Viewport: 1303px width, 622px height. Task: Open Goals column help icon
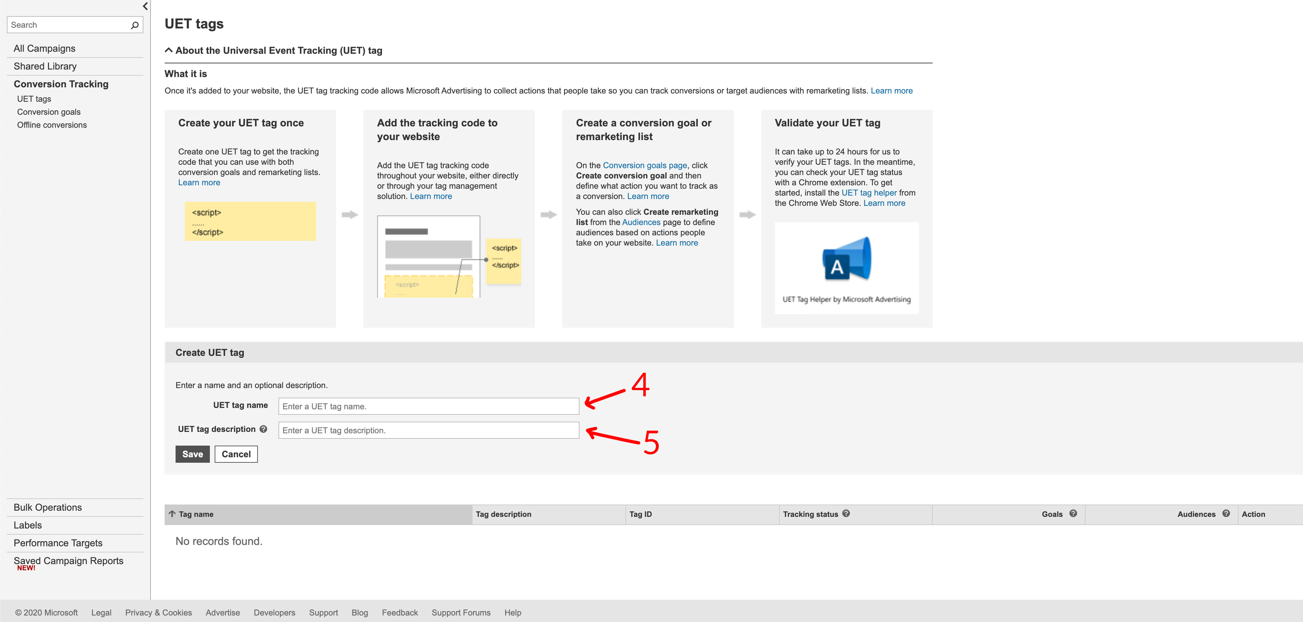[1073, 513]
